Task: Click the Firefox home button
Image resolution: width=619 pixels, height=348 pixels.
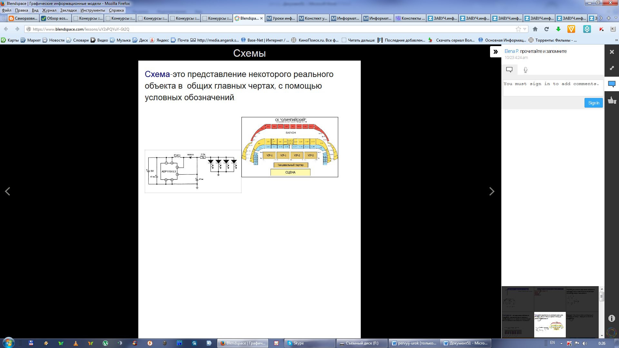Action: pos(535,29)
